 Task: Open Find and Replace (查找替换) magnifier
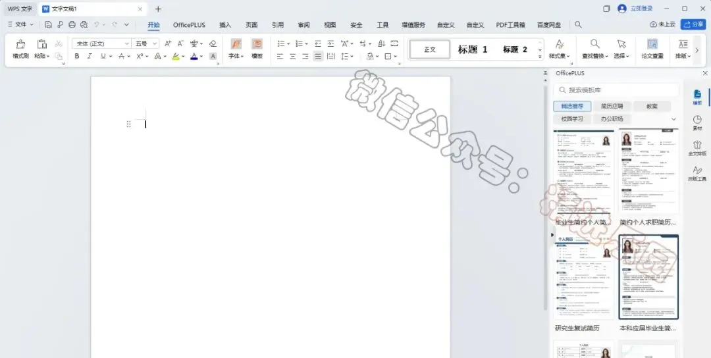pyautogui.click(x=595, y=44)
